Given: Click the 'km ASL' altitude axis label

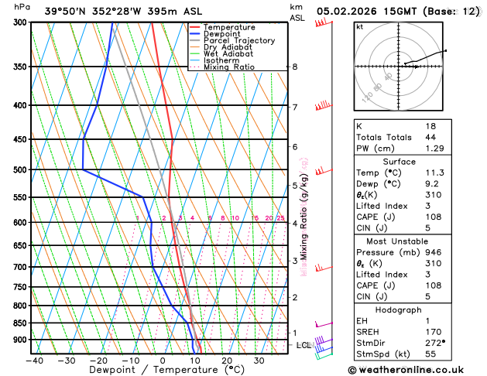Looking at the screenshot, I should click(297, 12).
